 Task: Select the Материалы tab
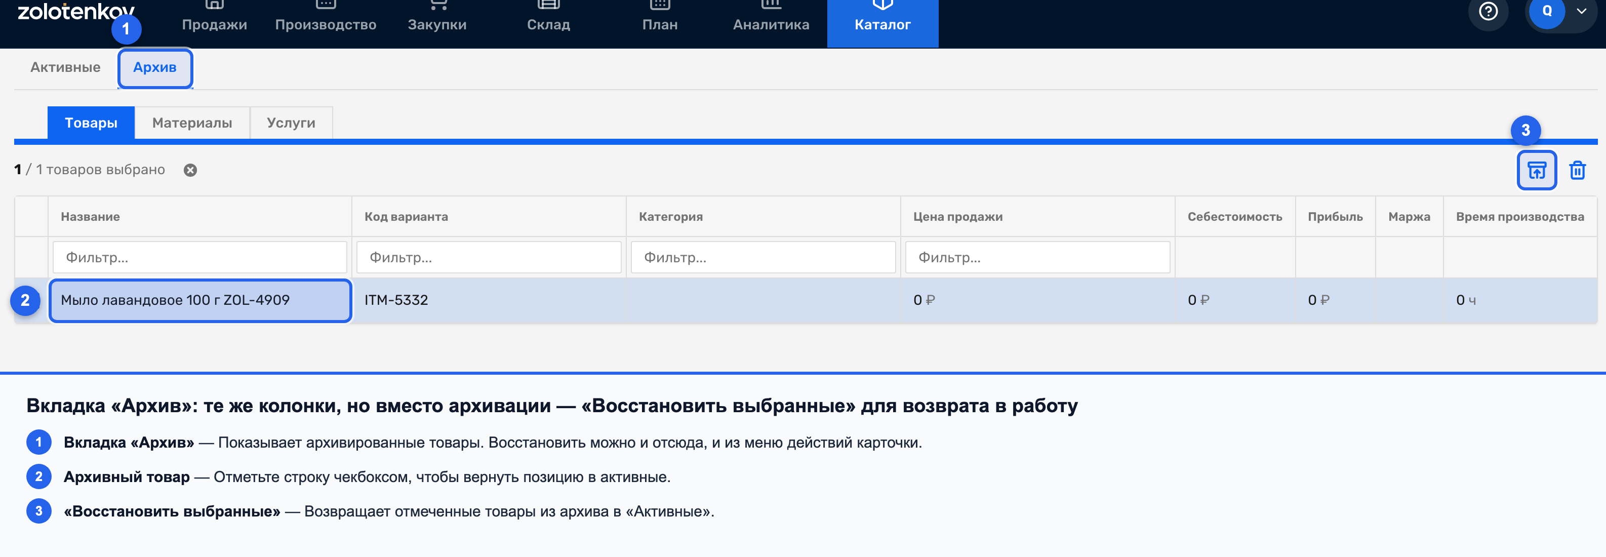[192, 123]
